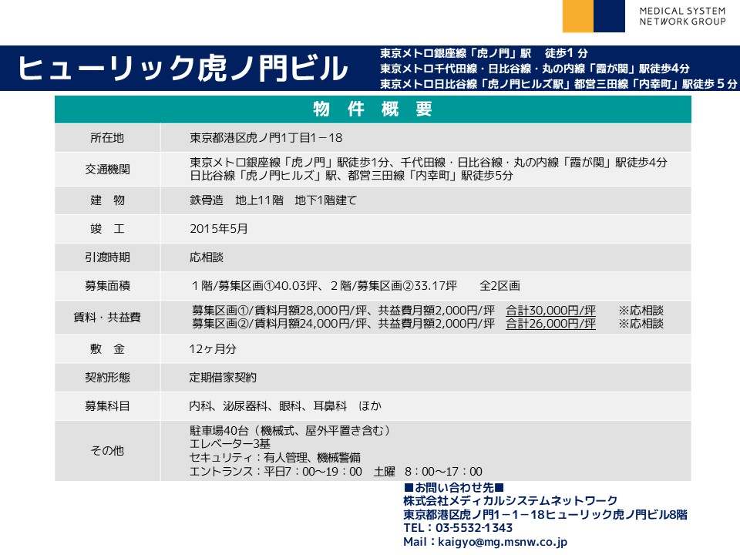Select the 応相談 value in 引渡時期 row
The width and height of the screenshot is (740, 555).
pyautogui.click(x=207, y=257)
